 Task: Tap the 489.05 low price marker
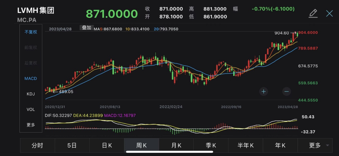coord(66,92)
